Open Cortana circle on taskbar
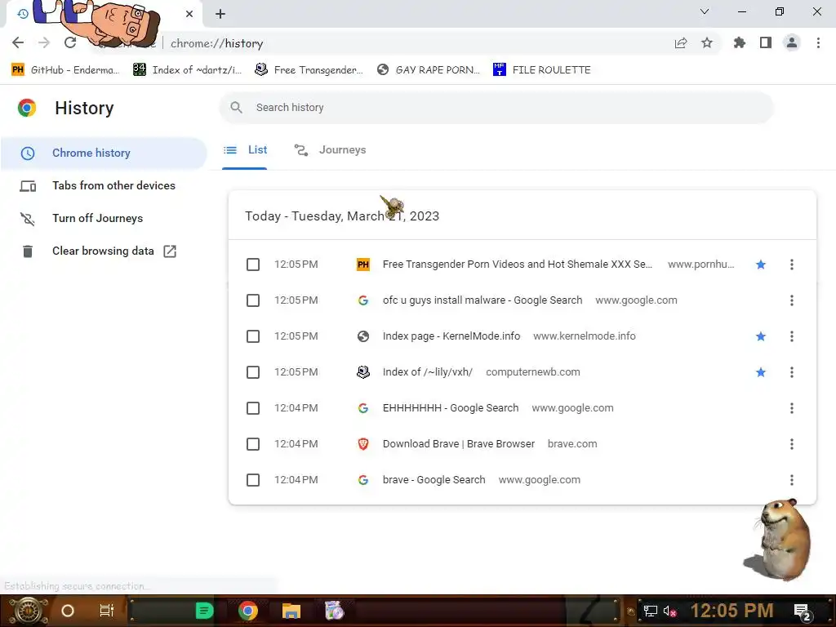Image resolution: width=836 pixels, height=627 pixels. coord(68,611)
